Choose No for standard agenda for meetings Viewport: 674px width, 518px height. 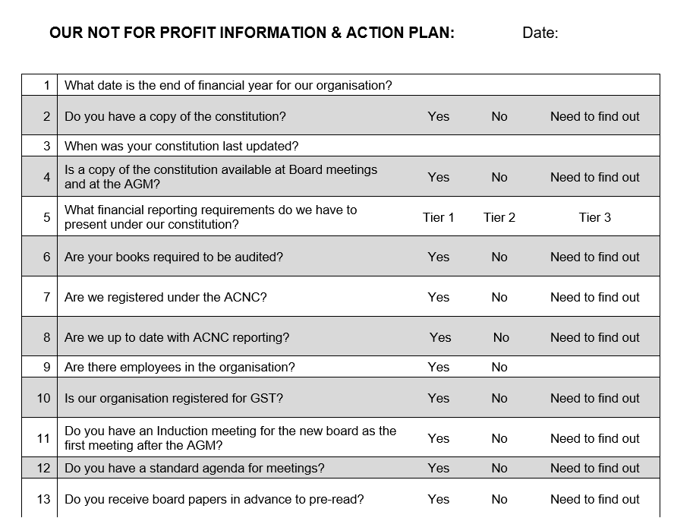499,468
